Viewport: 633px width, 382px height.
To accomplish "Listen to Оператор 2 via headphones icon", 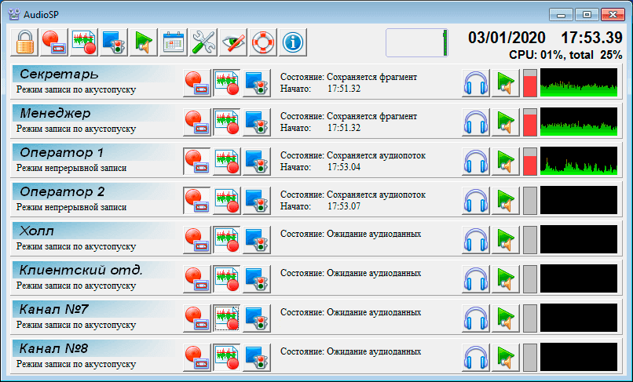I will coord(476,201).
